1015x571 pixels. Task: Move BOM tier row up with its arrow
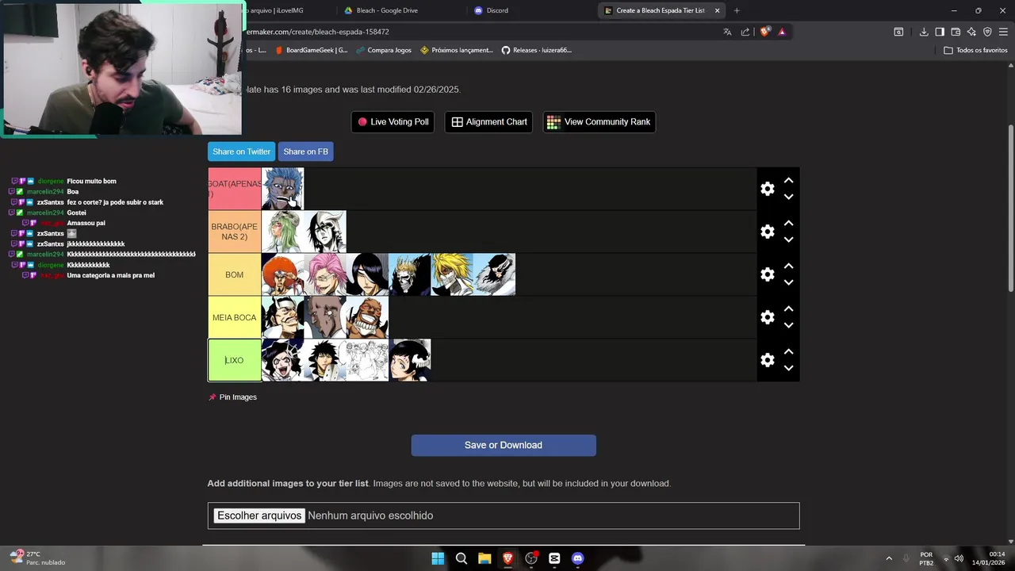(788, 266)
